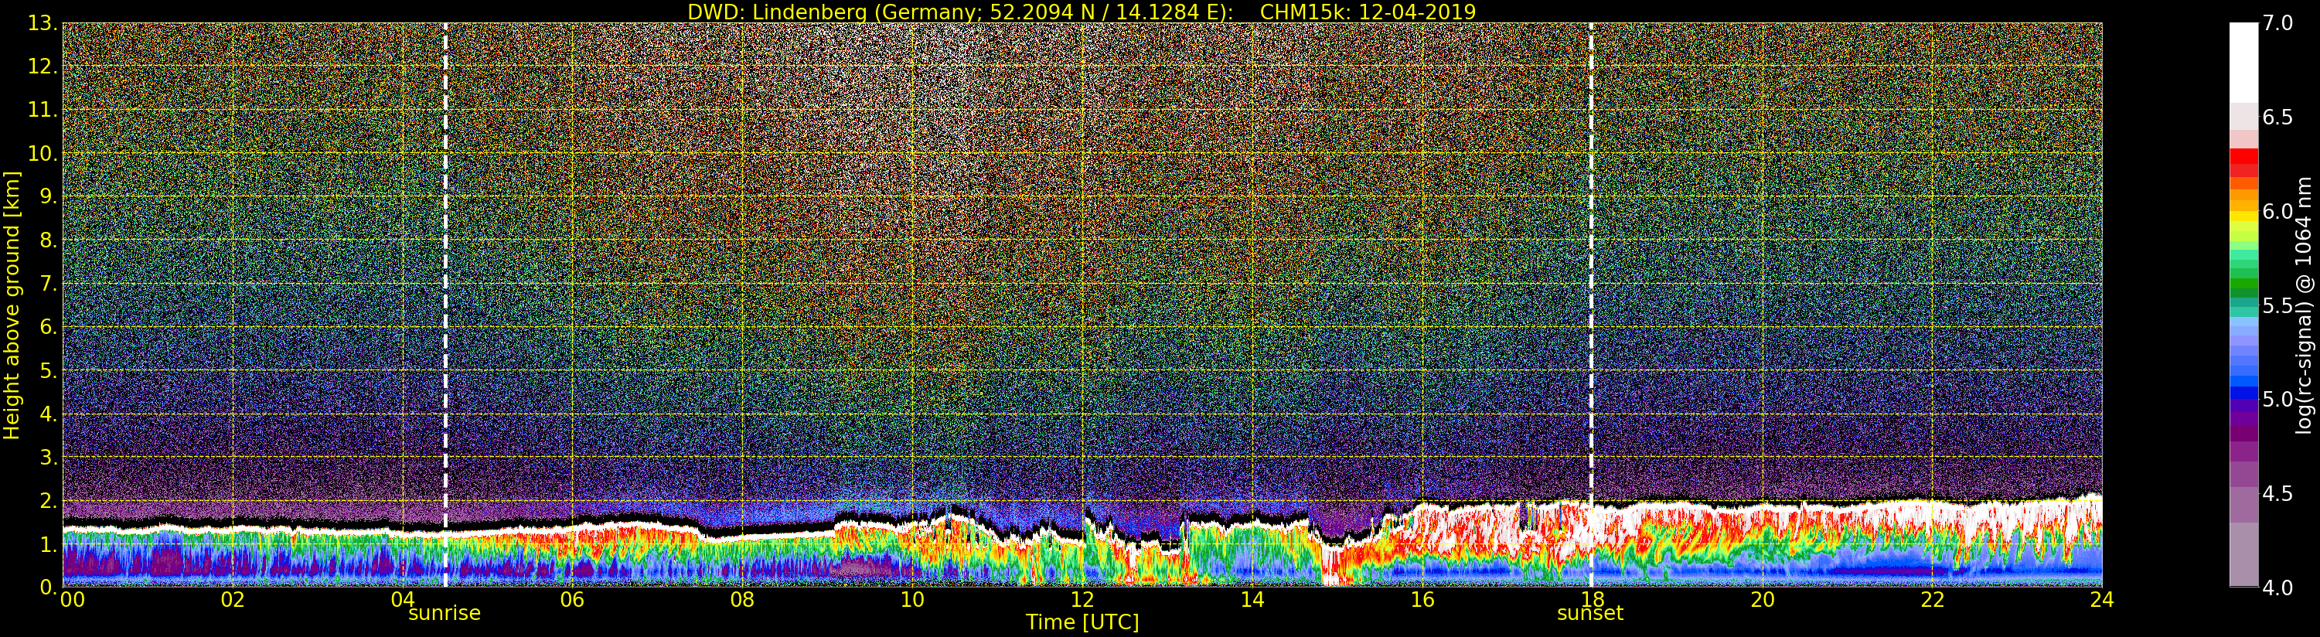Click the '7.' height tick label
The width and height of the screenshot is (2320, 637).
[48, 284]
